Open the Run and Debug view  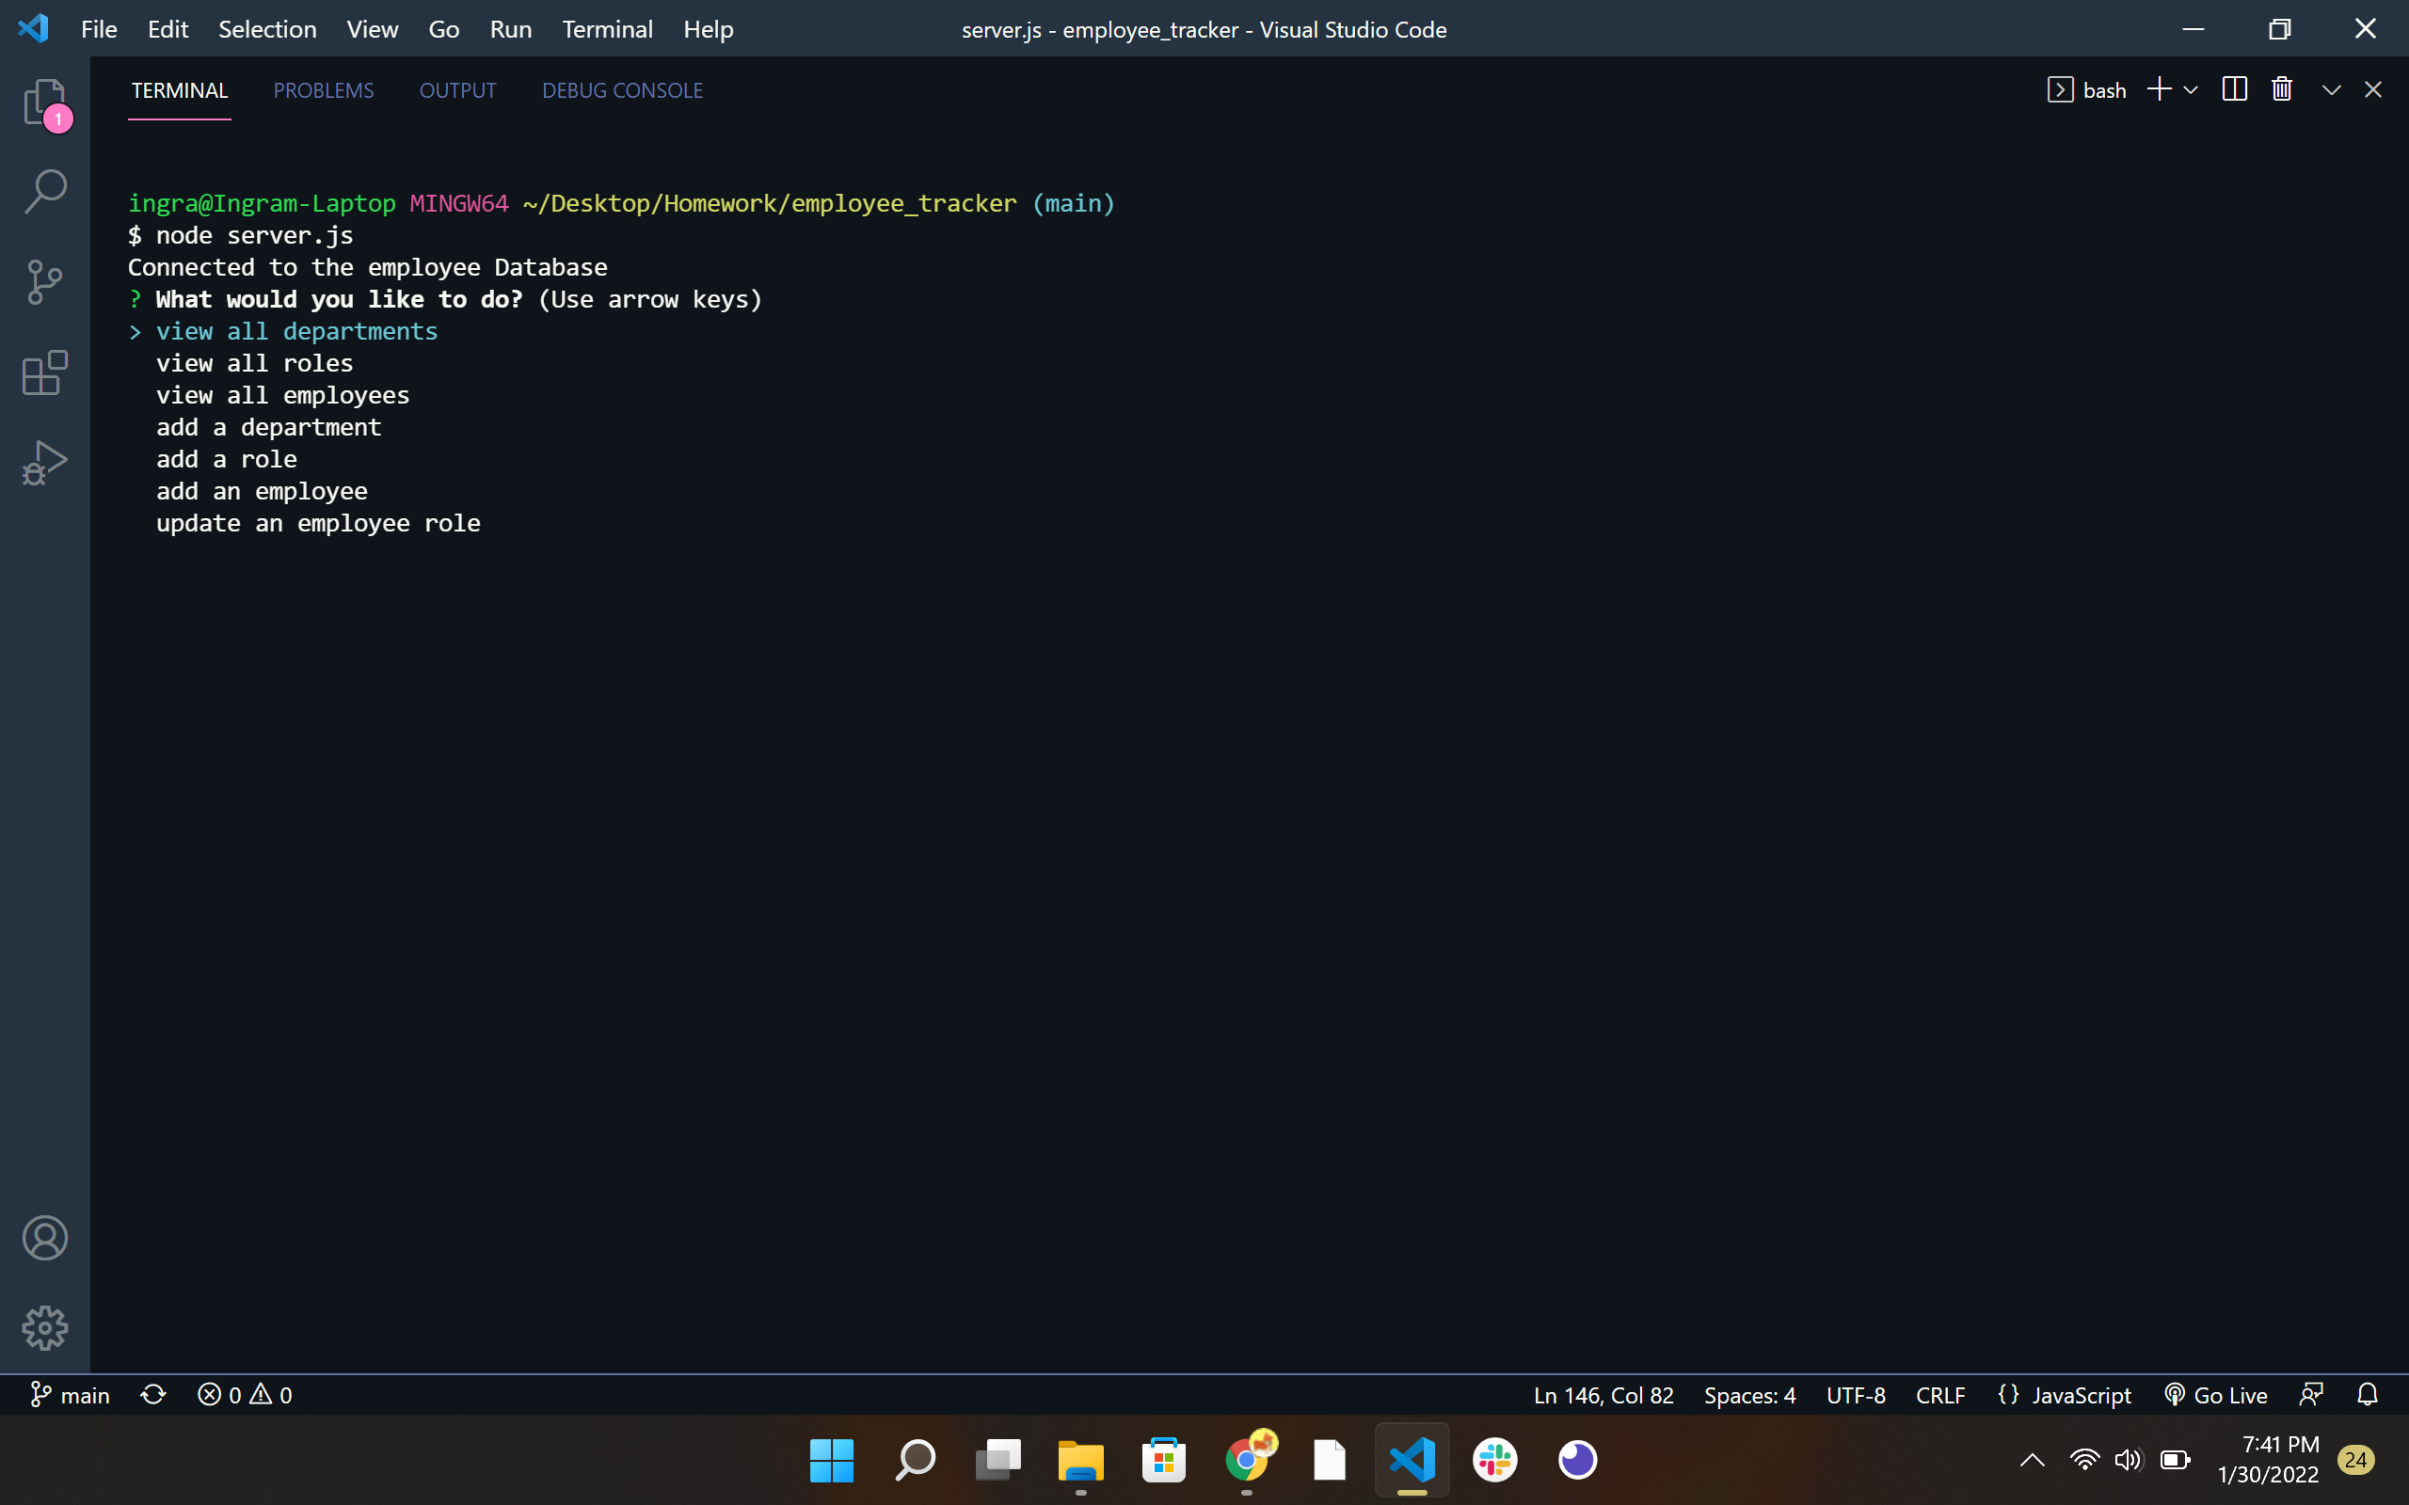pyautogui.click(x=45, y=463)
